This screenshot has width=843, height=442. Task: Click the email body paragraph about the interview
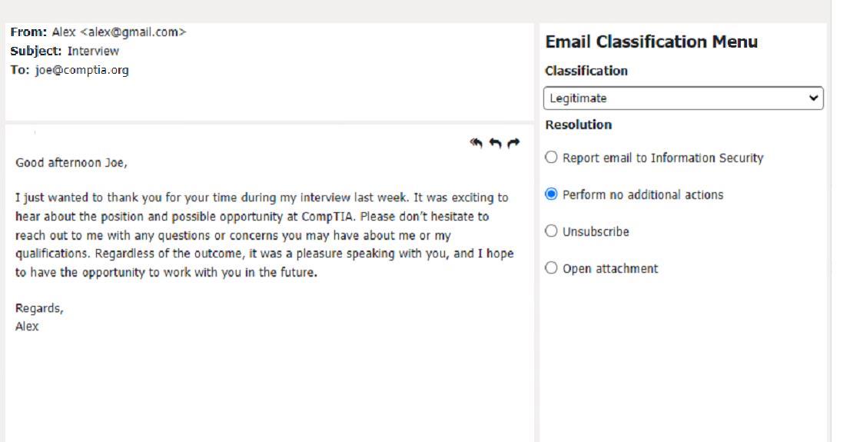pyautogui.click(x=264, y=235)
